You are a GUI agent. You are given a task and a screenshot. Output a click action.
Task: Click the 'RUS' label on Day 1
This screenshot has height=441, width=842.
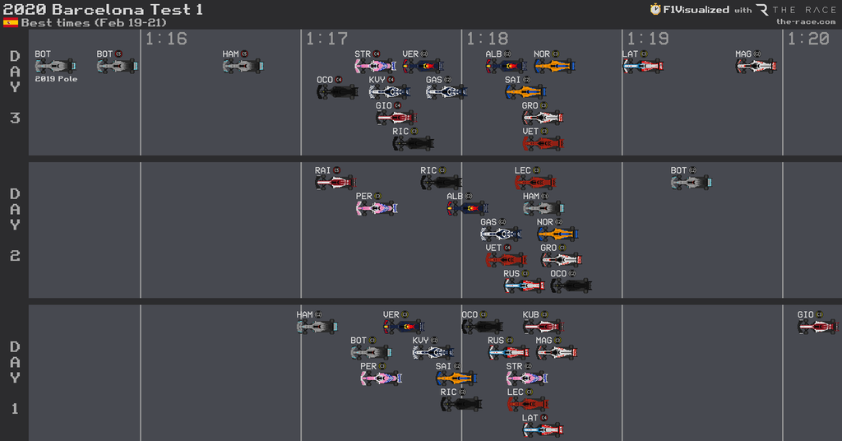click(x=496, y=340)
